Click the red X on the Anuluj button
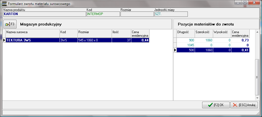262x117 pixels. point(235,105)
